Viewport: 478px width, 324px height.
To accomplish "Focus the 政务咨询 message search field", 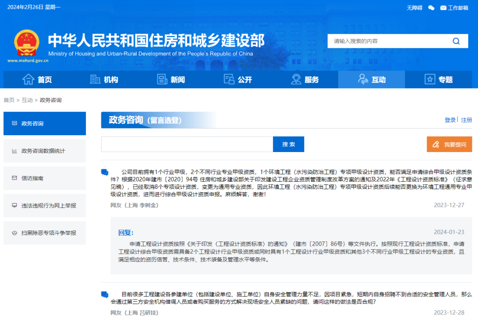I will click(187, 144).
